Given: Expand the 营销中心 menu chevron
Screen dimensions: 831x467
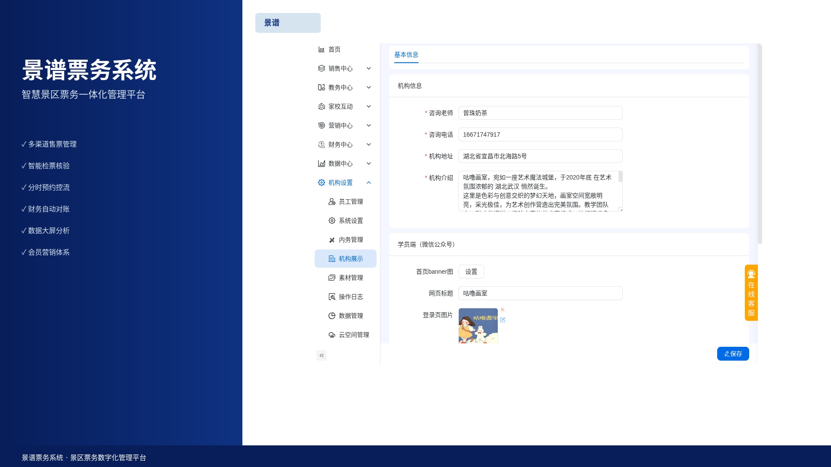Looking at the screenshot, I should point(369,125).
